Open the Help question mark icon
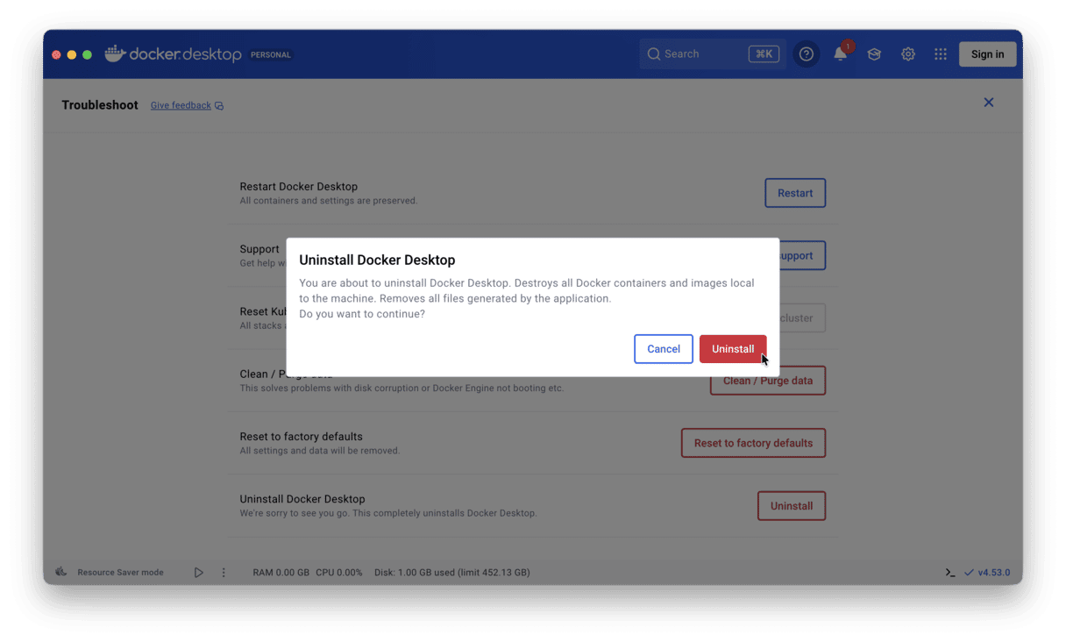Viewport: 1066px width, 642px height. tap(806, 53)
